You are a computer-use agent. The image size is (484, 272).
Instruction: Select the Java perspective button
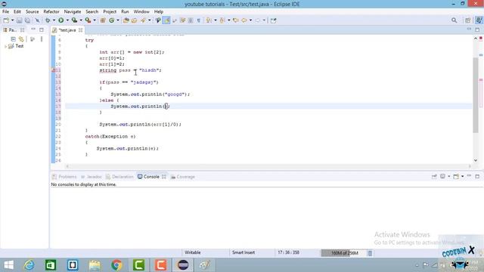[x=479, y=20]
